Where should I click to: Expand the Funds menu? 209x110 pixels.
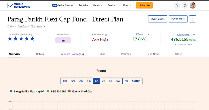(x=98, y=5)
